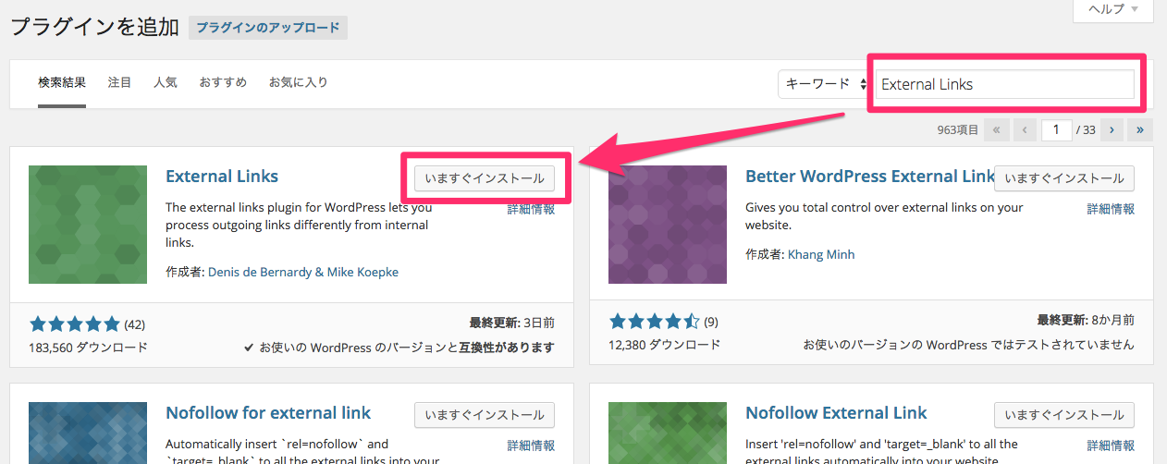View 詳細情報 for Better WordPress External Links
The width and height of the screenshot is (1167, 464).
pos(1111,209)
